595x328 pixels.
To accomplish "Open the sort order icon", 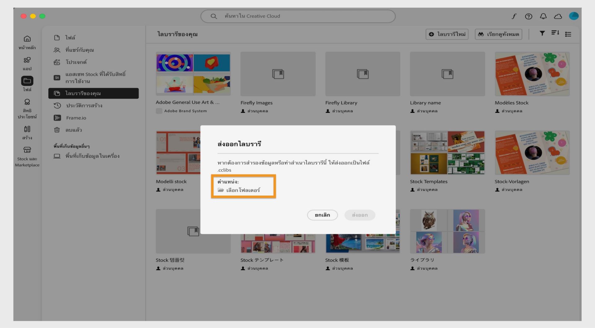I will click(555, 33).
